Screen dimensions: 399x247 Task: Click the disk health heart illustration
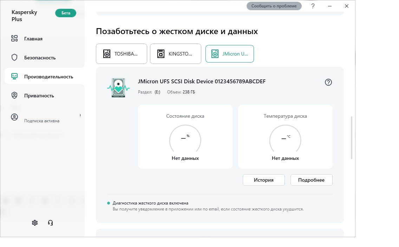pyautogui.click(x=118, y=87)
